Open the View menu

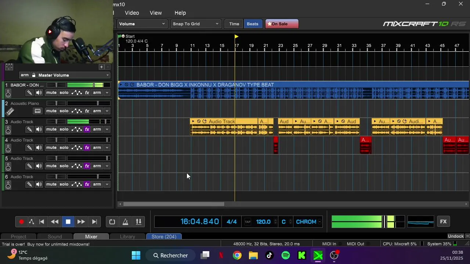(156, 13)
